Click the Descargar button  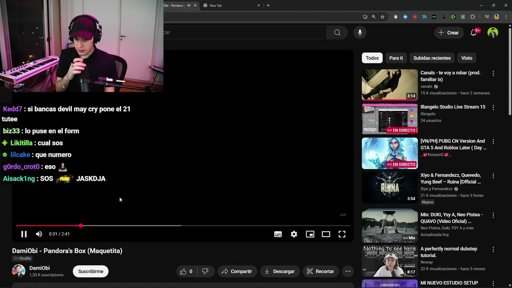pos(280,271)
